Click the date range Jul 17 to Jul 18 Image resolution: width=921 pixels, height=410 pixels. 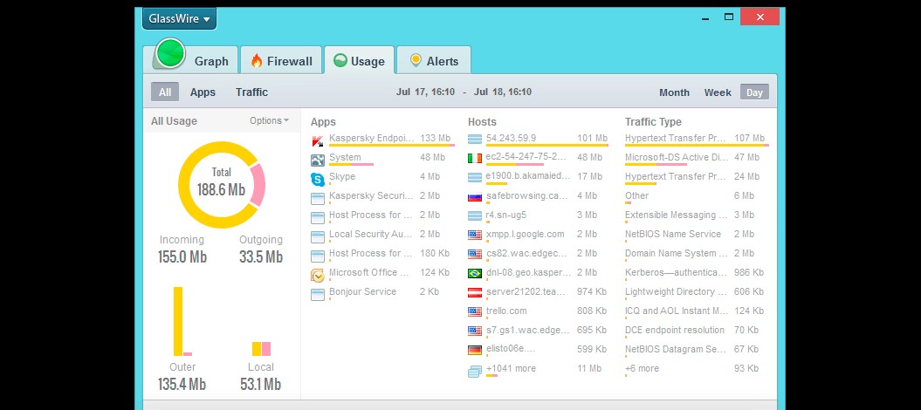pos(464,92)
